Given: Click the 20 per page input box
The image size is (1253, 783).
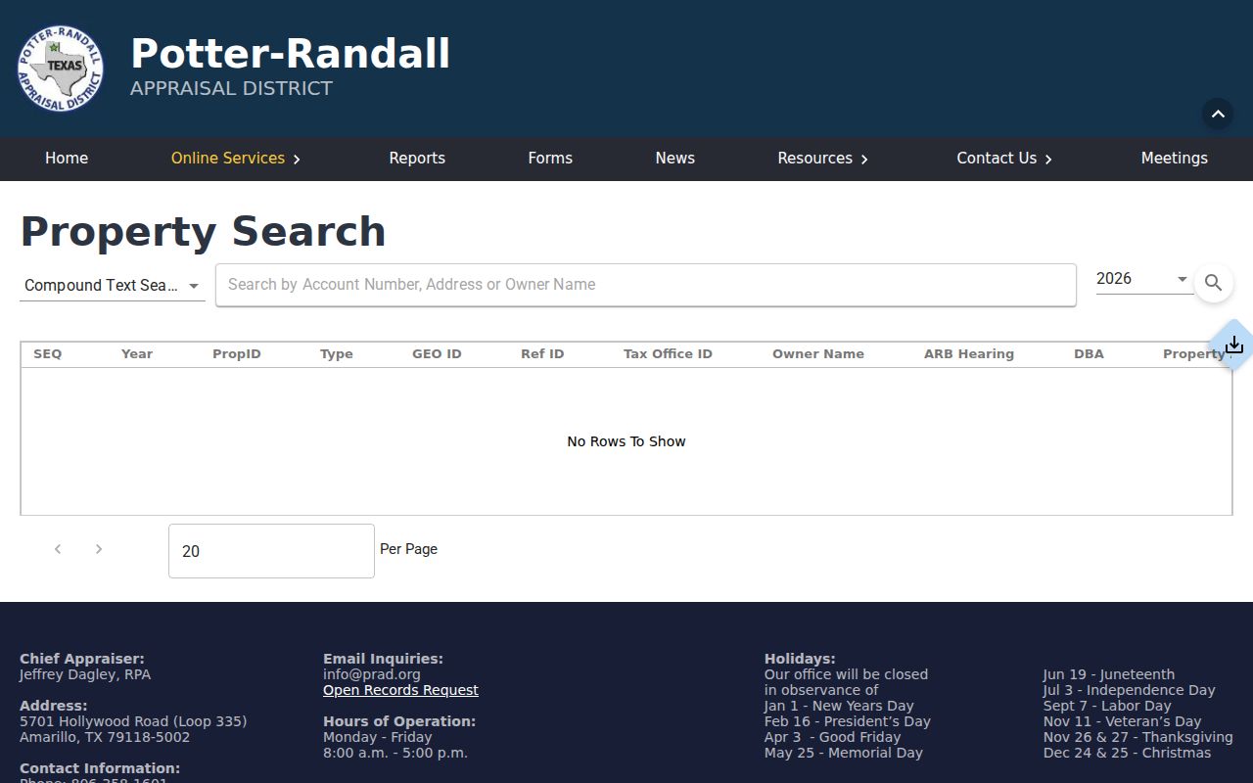Looking at the screenshot, I should 271,551.
